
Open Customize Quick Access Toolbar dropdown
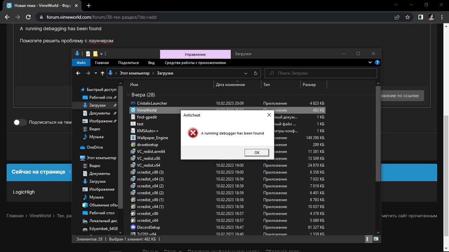101,54
